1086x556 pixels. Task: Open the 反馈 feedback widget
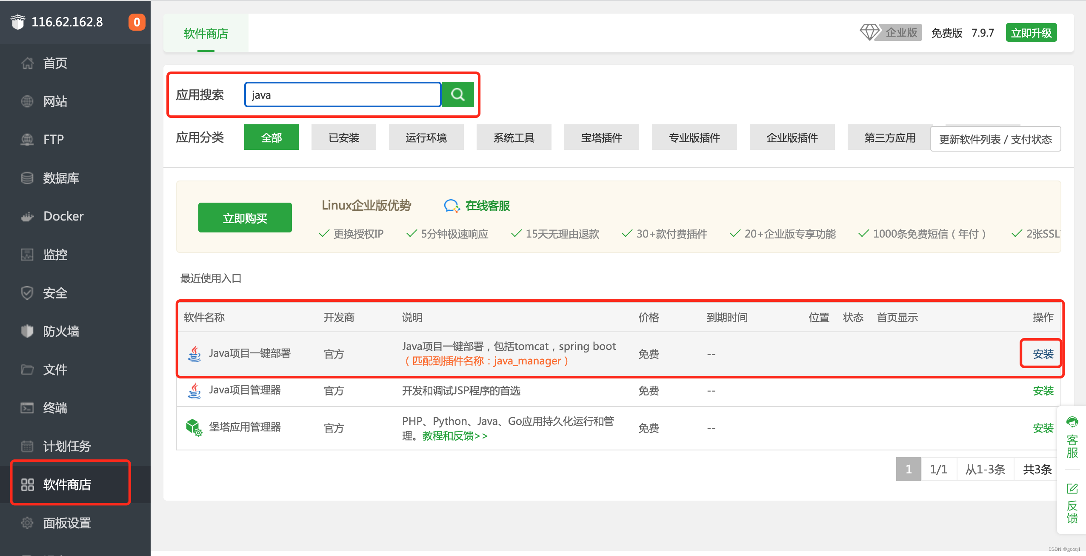pos(1072,504)
